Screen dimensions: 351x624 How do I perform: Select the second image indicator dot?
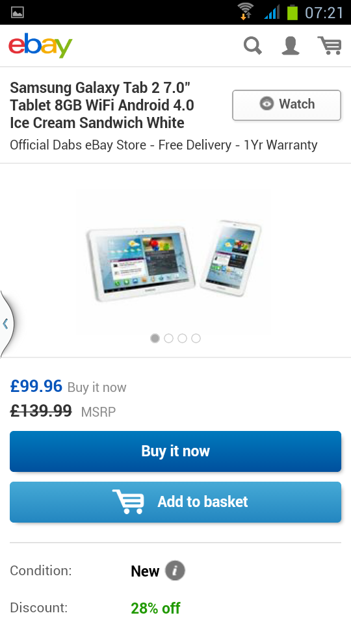(x=168, y=338)
